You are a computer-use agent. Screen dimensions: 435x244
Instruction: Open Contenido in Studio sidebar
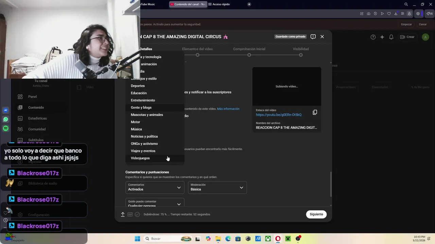[x=36, y=107]
